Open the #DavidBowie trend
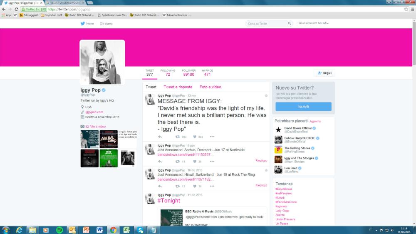416x234 pixels. coord(284,189)
